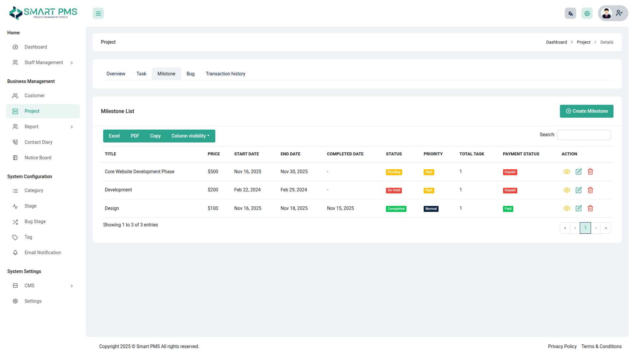This screenshot has height=357, width=635.
Task: Export the milestone list to Excel
Action: pyautogui.click(x=114, y=136)
